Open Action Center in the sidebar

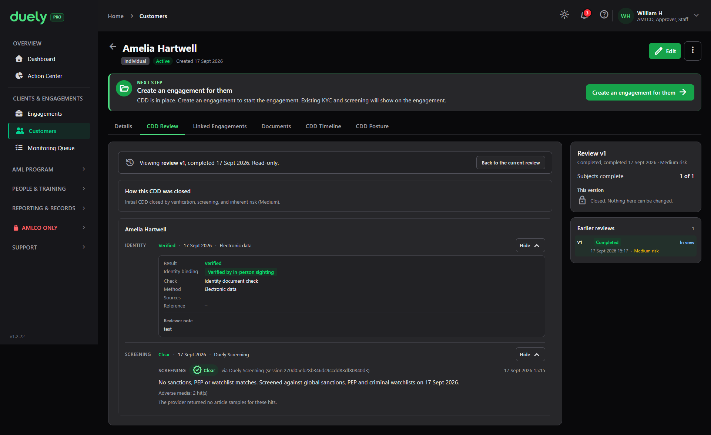click(49, 76)
